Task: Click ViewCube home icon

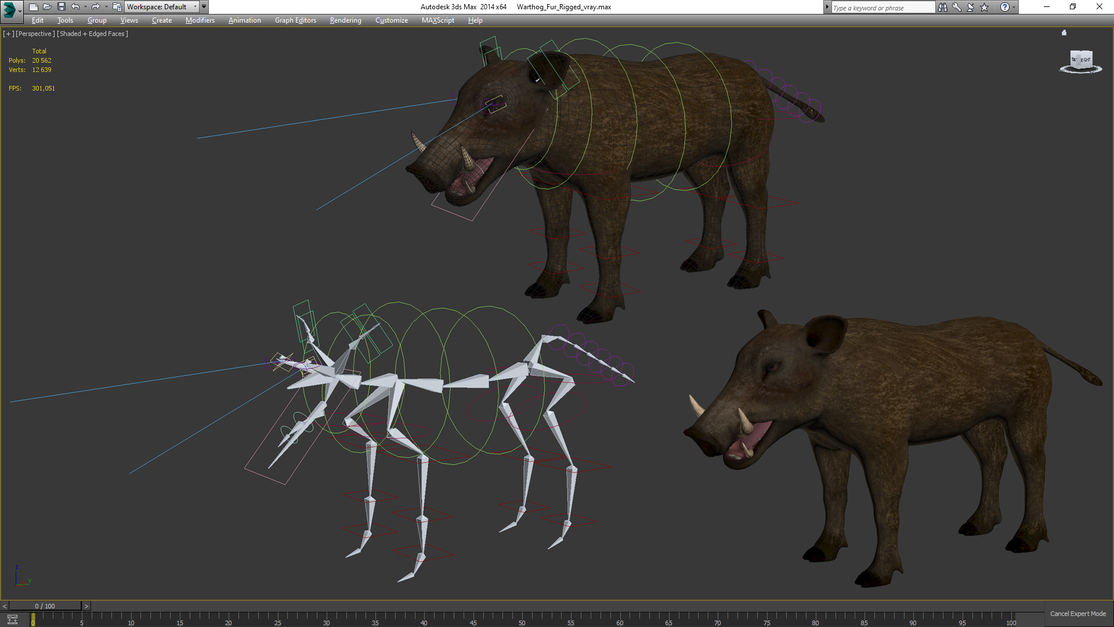Action: (x=1064, y=33)
